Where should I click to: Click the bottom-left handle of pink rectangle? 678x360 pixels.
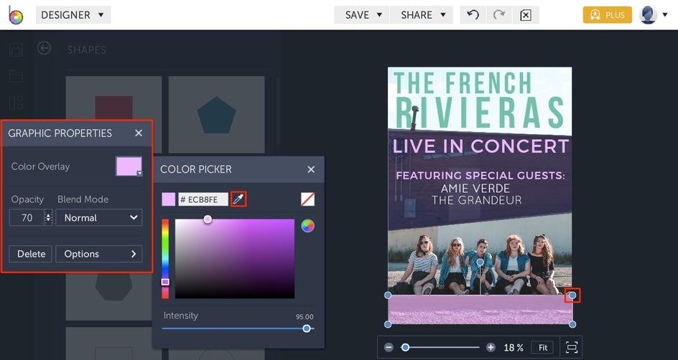click(388, 324)
